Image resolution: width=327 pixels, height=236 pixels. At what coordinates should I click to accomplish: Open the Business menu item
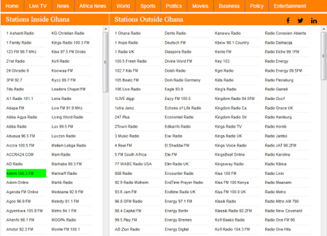[x=229, y=6]
